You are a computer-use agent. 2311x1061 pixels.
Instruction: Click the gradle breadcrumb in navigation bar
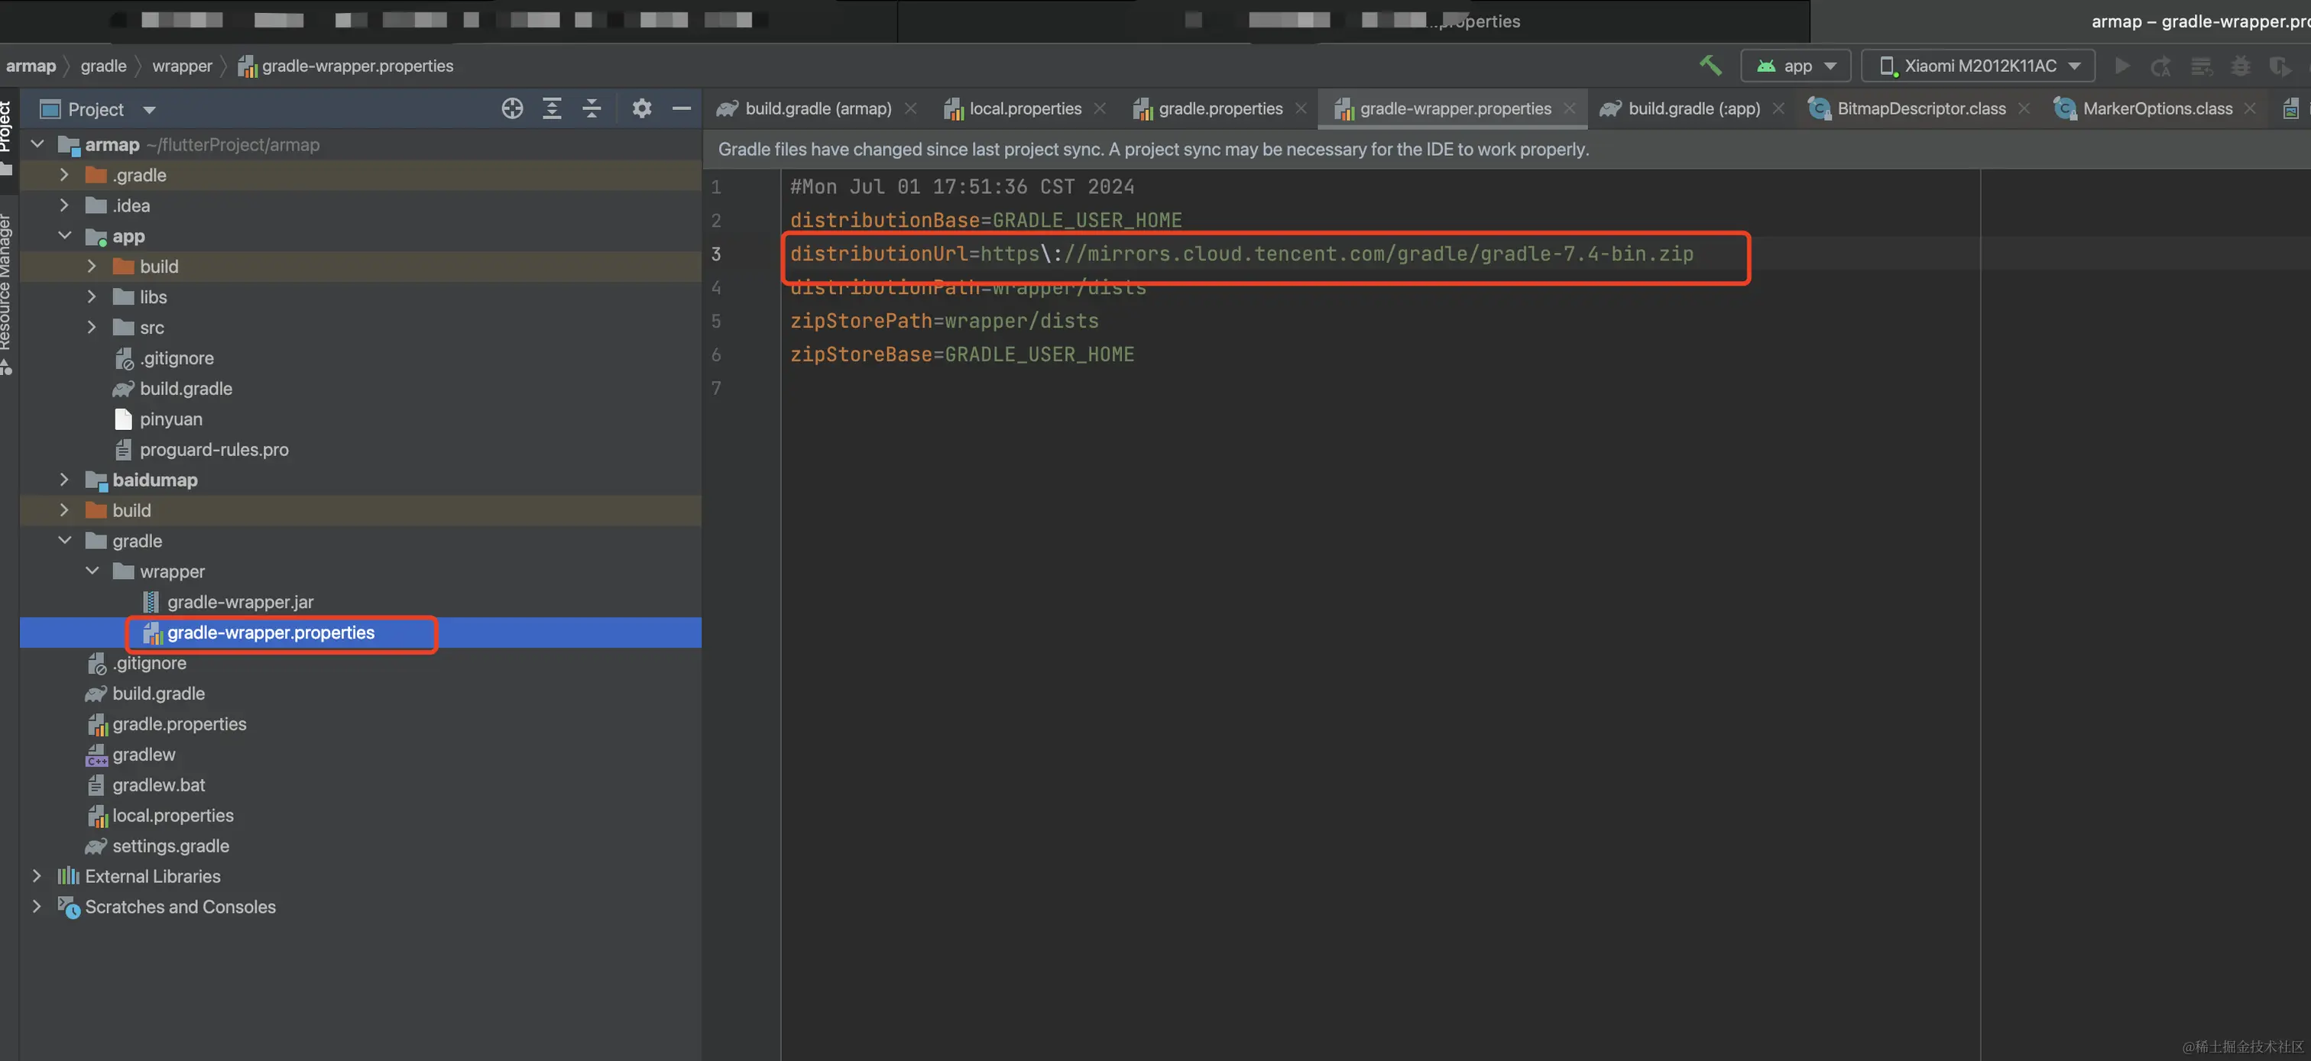click(103, 66)
